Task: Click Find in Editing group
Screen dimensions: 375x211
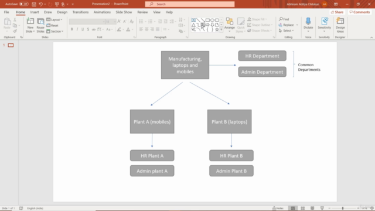Action: click(284, 19)
